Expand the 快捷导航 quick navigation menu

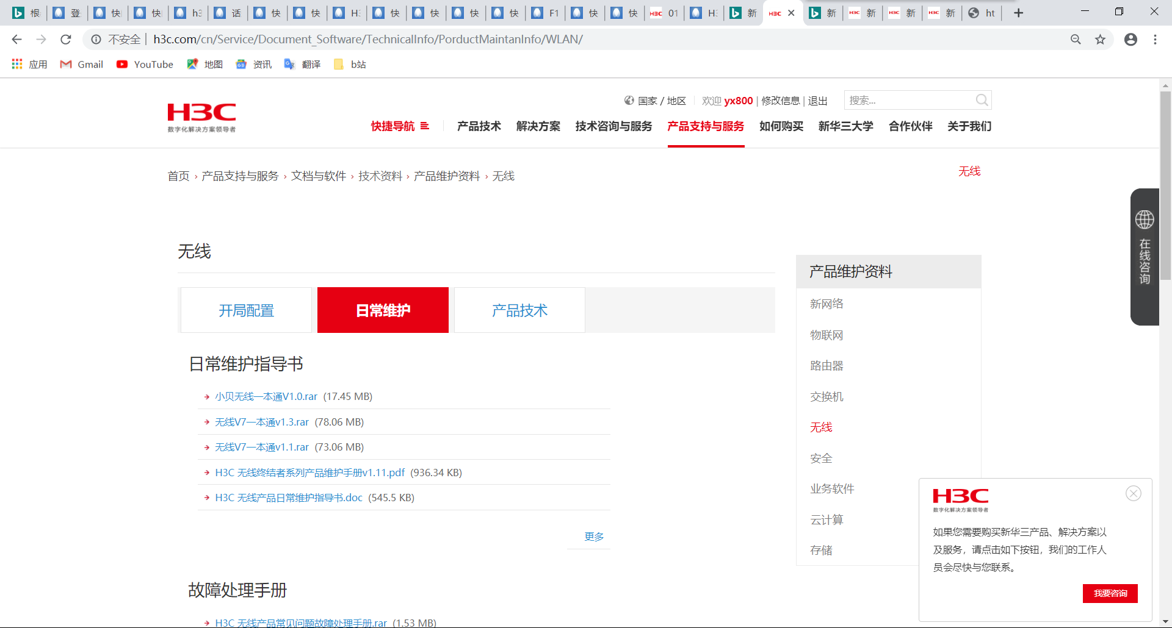tap(400, 126)
